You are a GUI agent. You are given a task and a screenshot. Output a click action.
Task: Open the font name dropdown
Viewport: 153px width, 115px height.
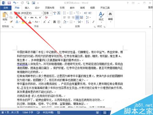(x=42, y=13)
